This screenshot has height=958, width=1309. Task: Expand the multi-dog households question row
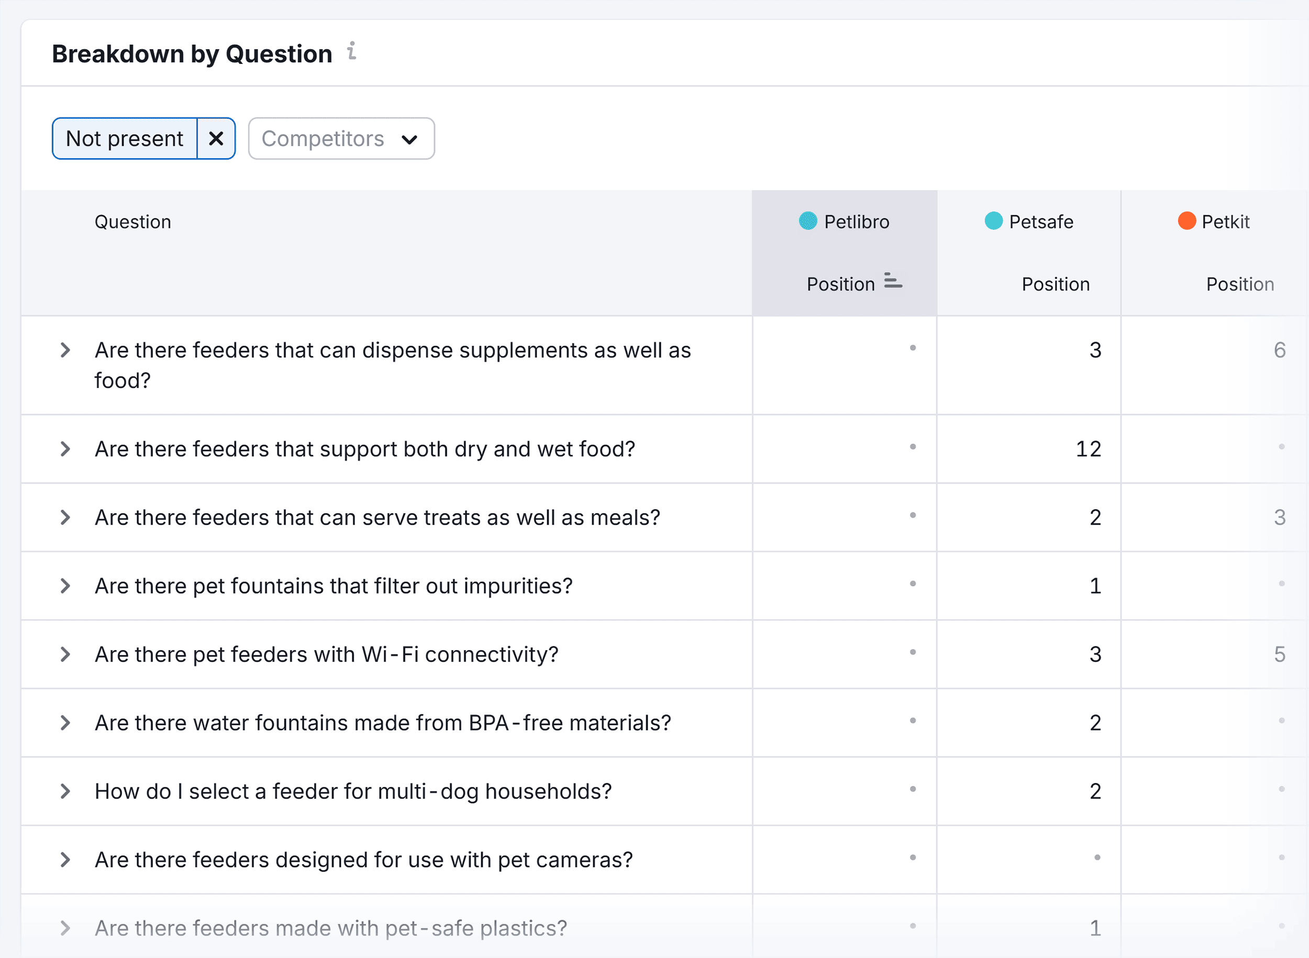[x=65, y=791]
